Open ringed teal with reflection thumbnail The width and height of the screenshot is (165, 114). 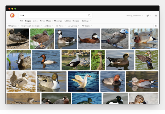tap(142, 81)
